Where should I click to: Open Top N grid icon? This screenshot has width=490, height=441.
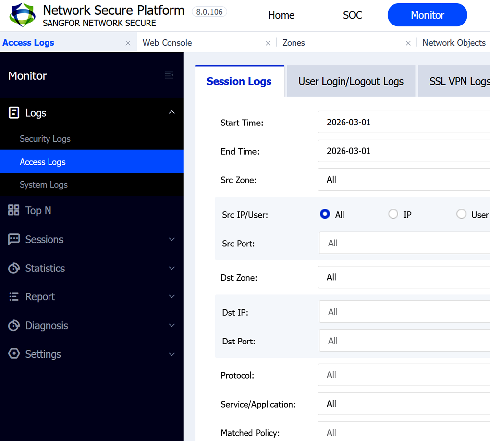(14, 210)
